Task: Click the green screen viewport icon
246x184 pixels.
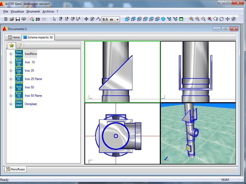Action: tap(181, 19)
